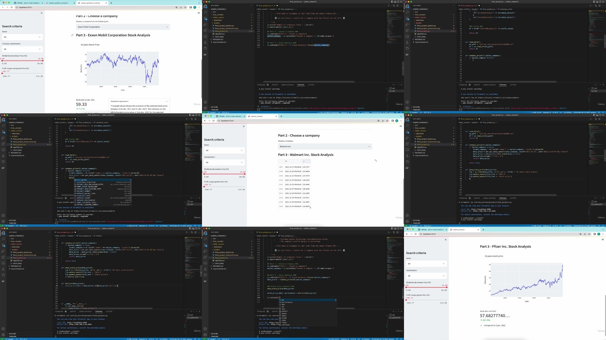Viewport: 606px width, 340px height.
Task: Open Accounts icon in VS Code highlighting option_company
Action: click(x=205, y=102)
